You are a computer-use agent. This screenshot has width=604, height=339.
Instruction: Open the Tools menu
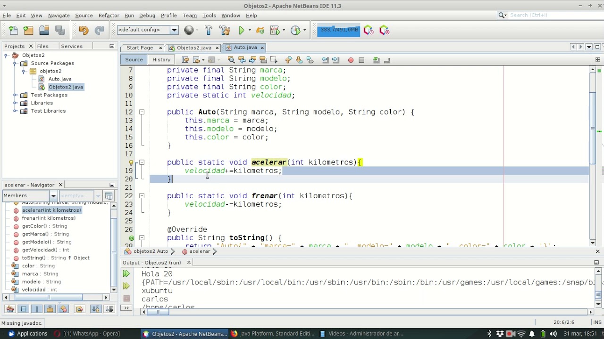209,16
